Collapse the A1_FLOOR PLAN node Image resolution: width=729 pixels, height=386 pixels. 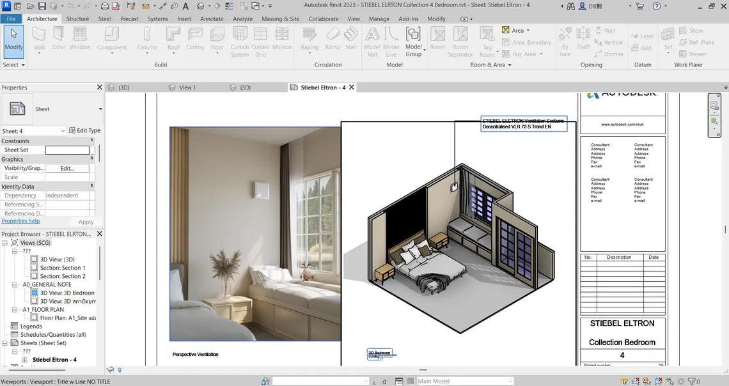coord(15,310)
